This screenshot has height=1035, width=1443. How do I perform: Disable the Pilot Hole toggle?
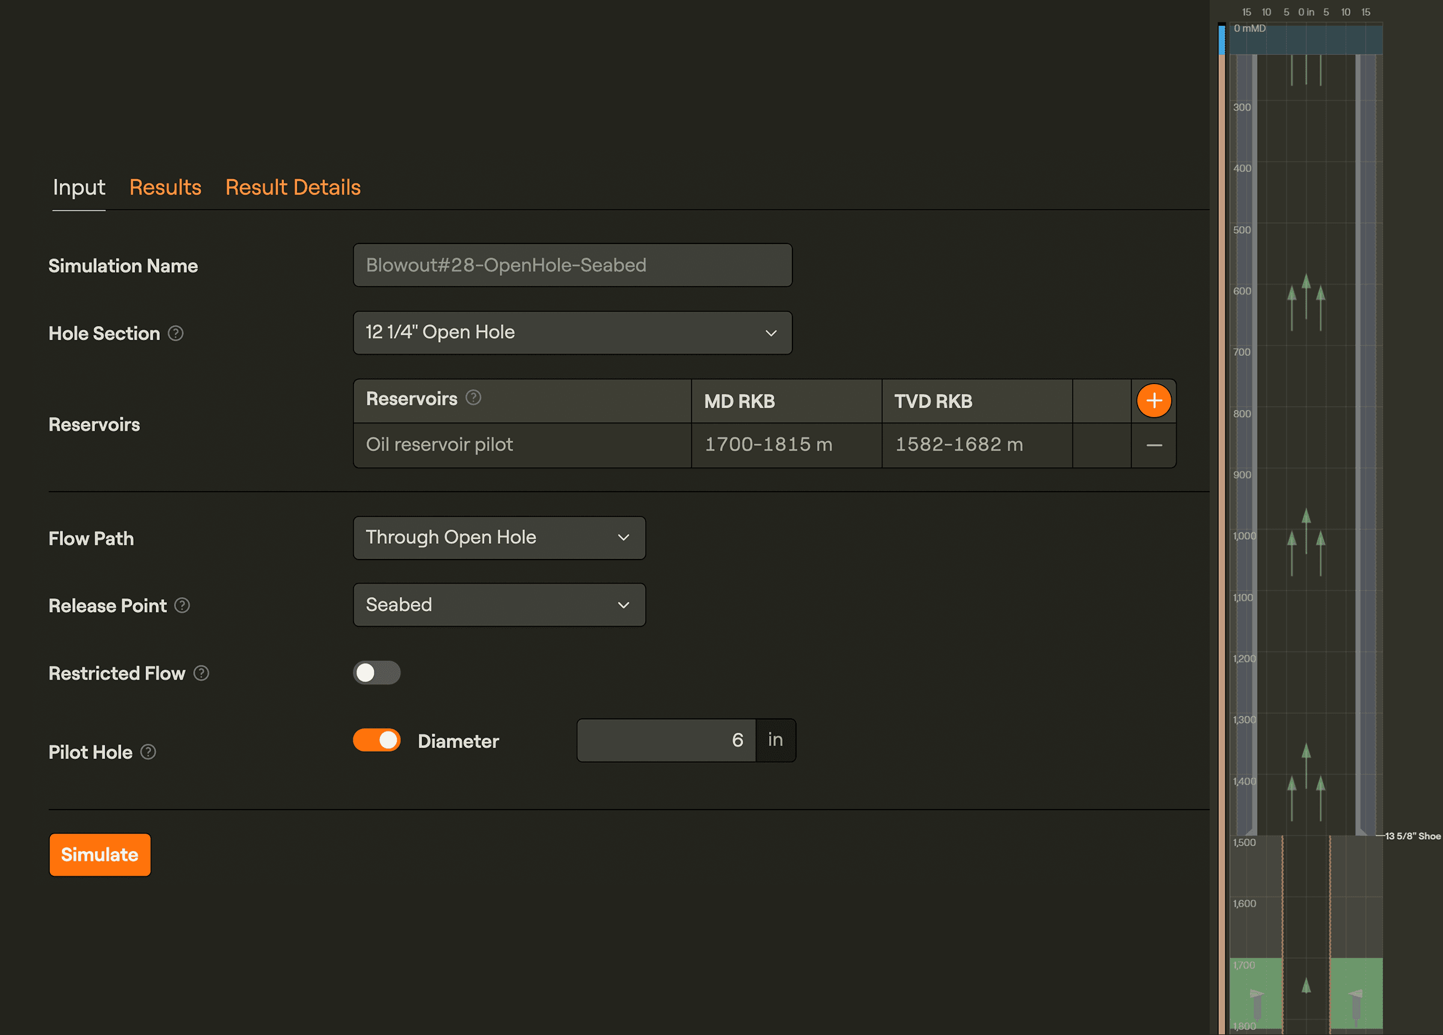click(x=376, y=740)
